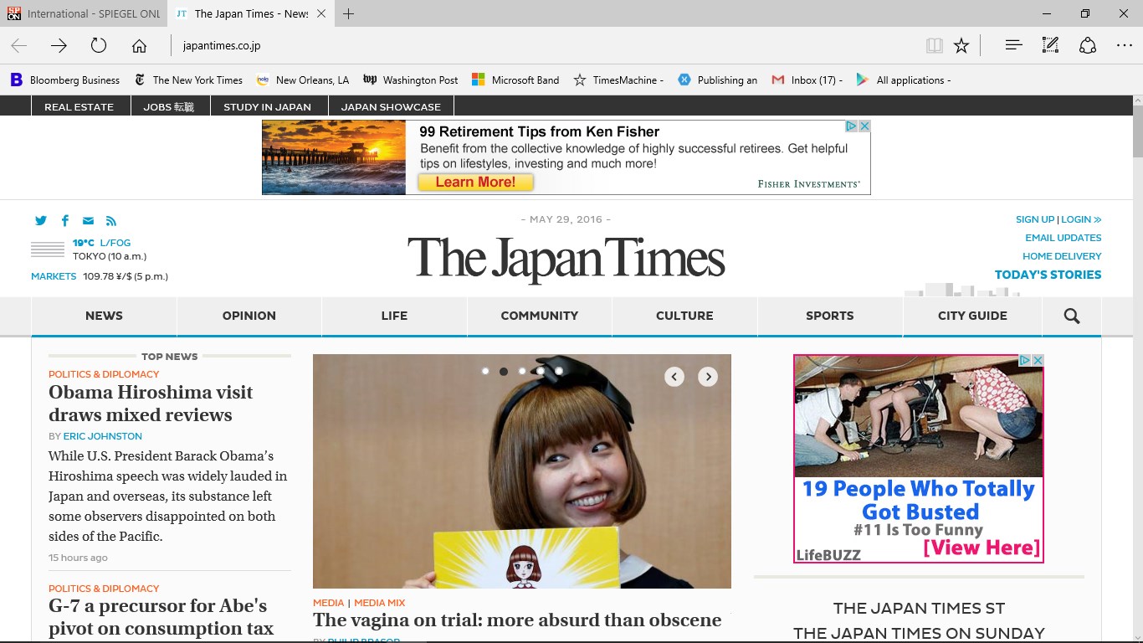Open the Hub icon in Edge toolbar
This screenshot has width=1143, height=643.
tap(1013, 46)
